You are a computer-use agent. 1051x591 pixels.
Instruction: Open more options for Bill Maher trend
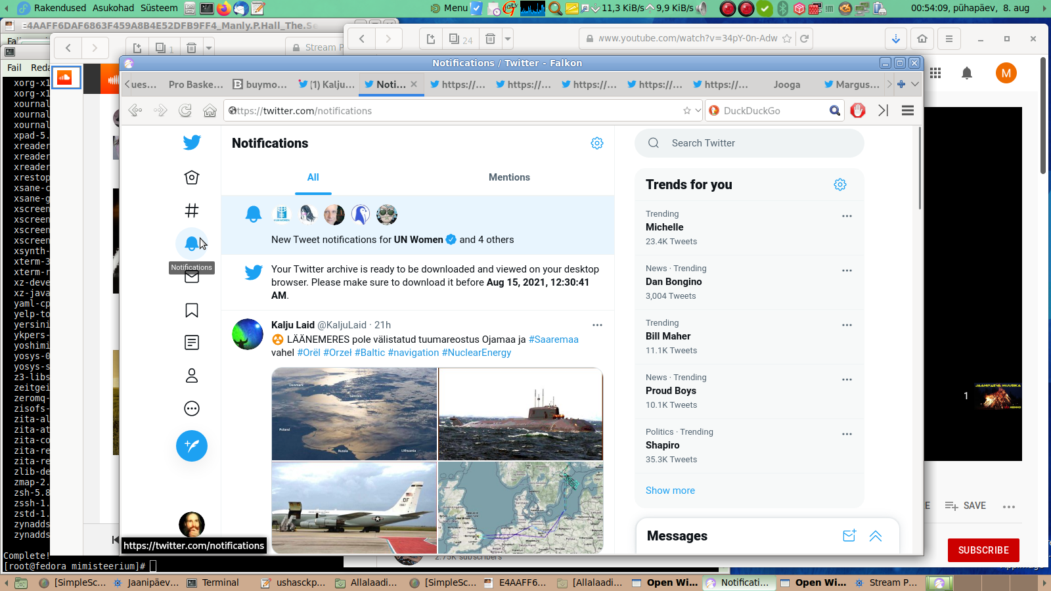847,325
